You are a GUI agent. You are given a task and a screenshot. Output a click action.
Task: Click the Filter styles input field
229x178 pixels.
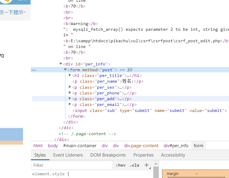pyautogui.click(x=72, y=165)
